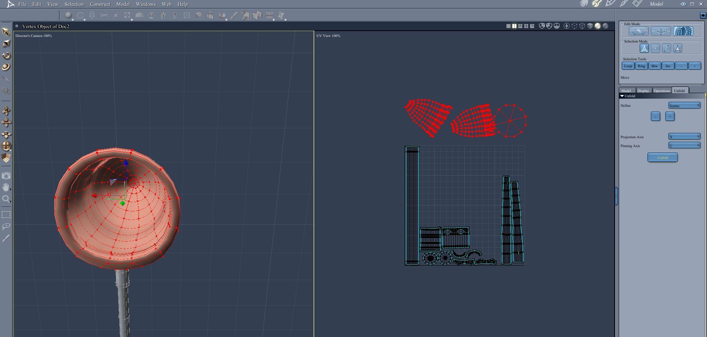This screenshot has width=707, height=337.
Task: Open the Define Seams dropdown
Action: pyautogui.click(x=684, y=106)
